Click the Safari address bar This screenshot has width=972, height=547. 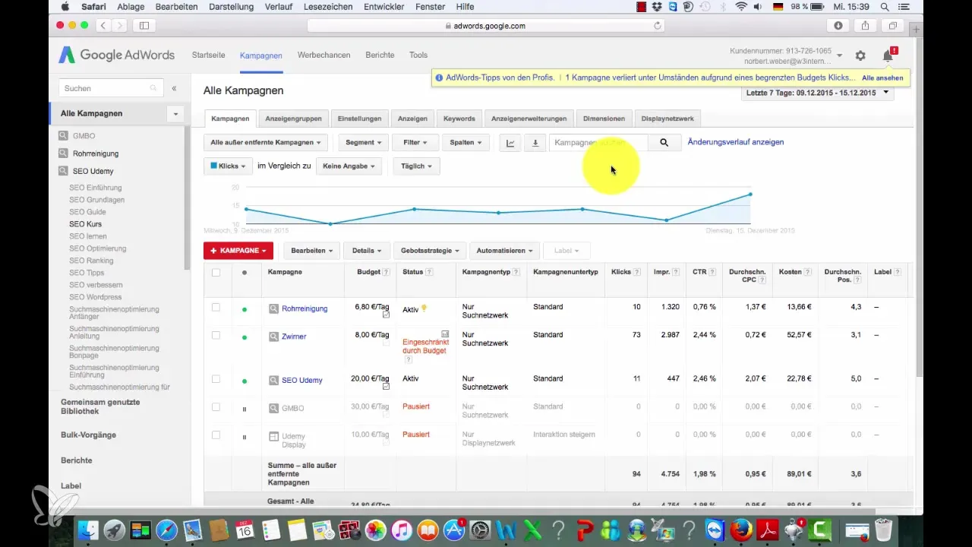[x=486, y=25]
